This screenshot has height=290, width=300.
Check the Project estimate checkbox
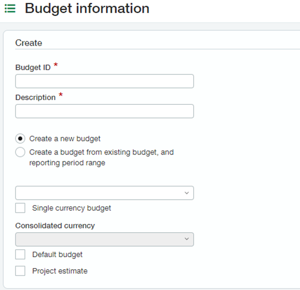click(20, 271)
